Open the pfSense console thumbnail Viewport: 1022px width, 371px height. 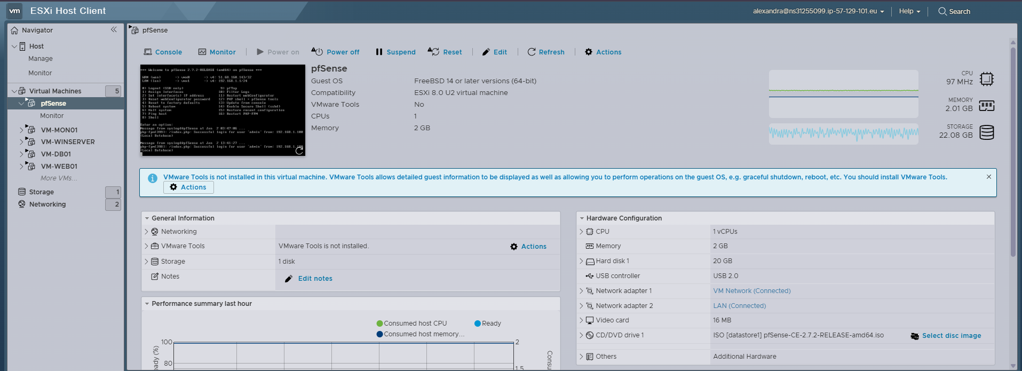pos(222,109)
